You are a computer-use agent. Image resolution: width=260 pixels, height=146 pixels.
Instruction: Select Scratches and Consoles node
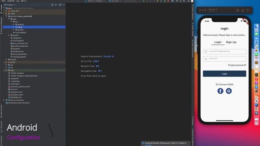18,103
